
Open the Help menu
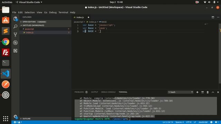[x=73, y=12]
